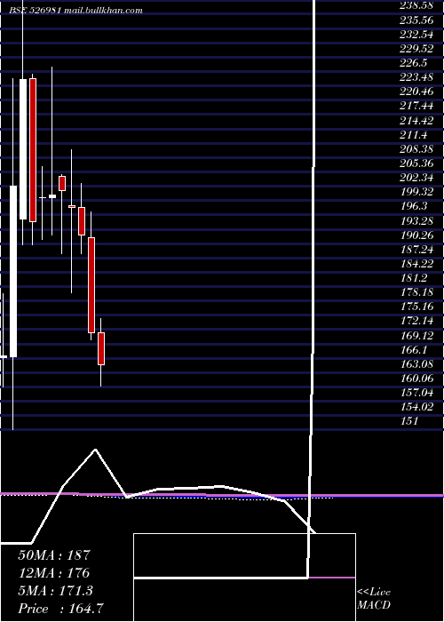The width and height of the screenshot is (444, 622).
Task: Click the 223.48 price axis label
Action: click(x=416, y=77)
